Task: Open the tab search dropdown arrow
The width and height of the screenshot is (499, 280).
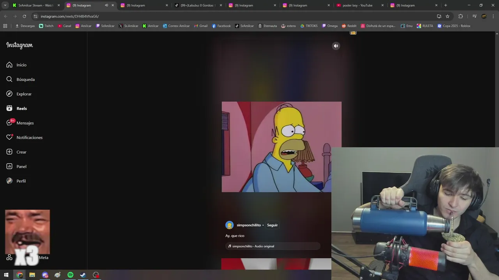Action: (5, 5)
